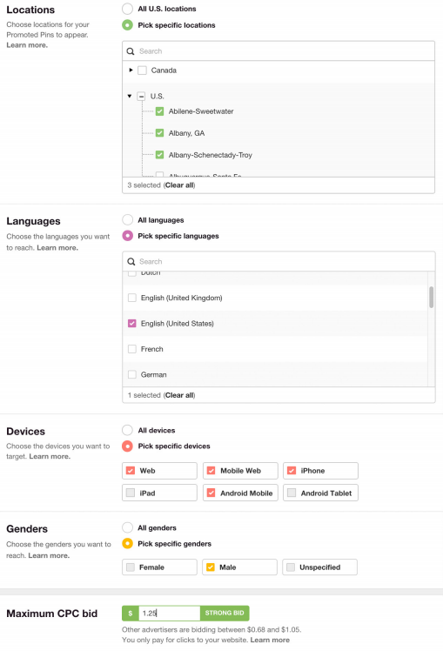443x651 pixels.
Task: Collapse the U.S. location tree
Action: tap(130, 96)
